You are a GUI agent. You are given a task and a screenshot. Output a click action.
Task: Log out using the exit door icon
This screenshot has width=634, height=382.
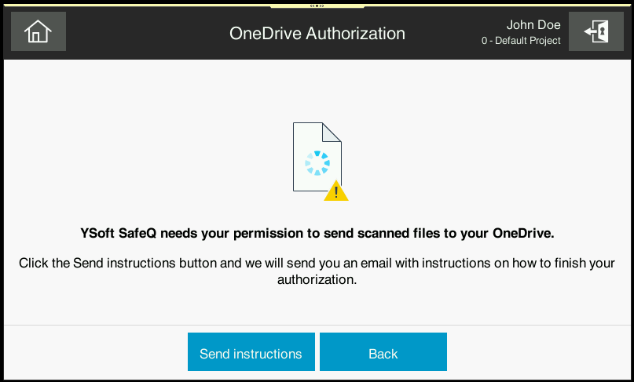596,32
